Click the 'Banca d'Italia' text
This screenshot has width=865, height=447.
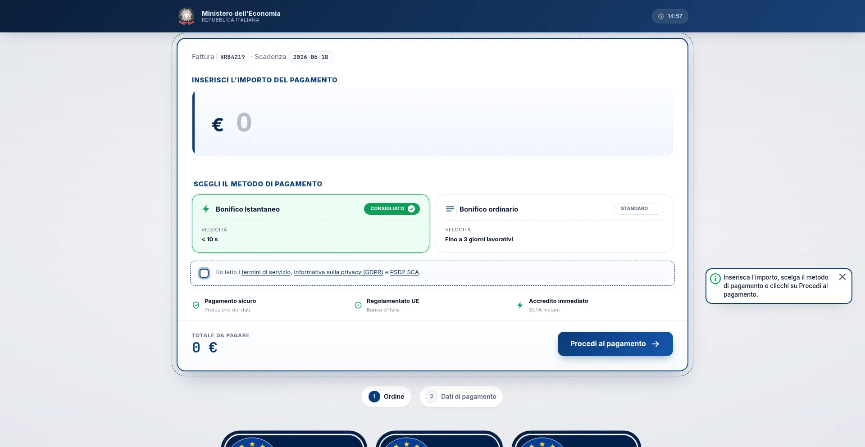coord(383,310)
